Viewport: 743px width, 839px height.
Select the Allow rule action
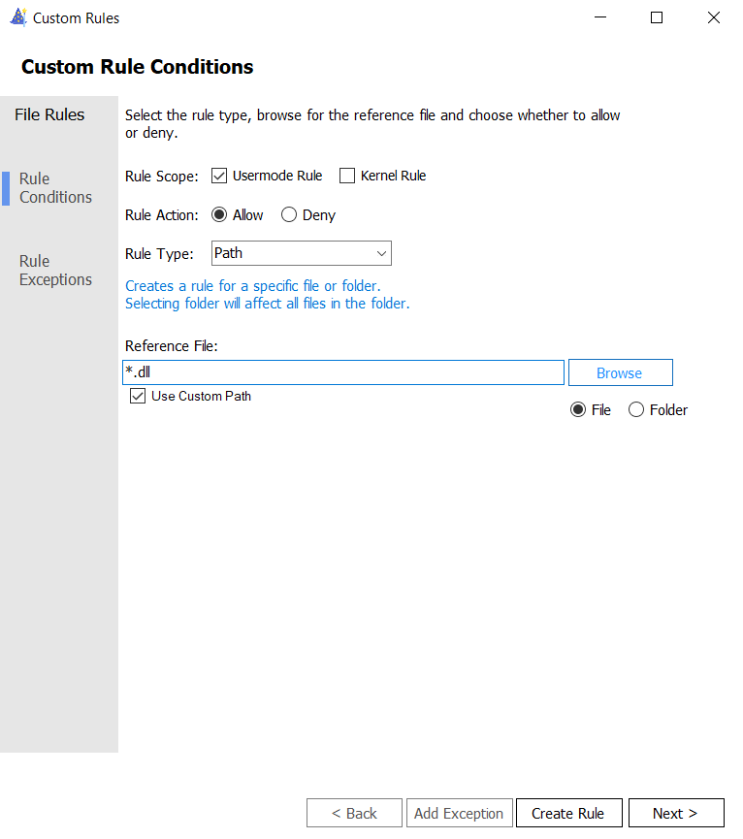(x=219, y=215)
